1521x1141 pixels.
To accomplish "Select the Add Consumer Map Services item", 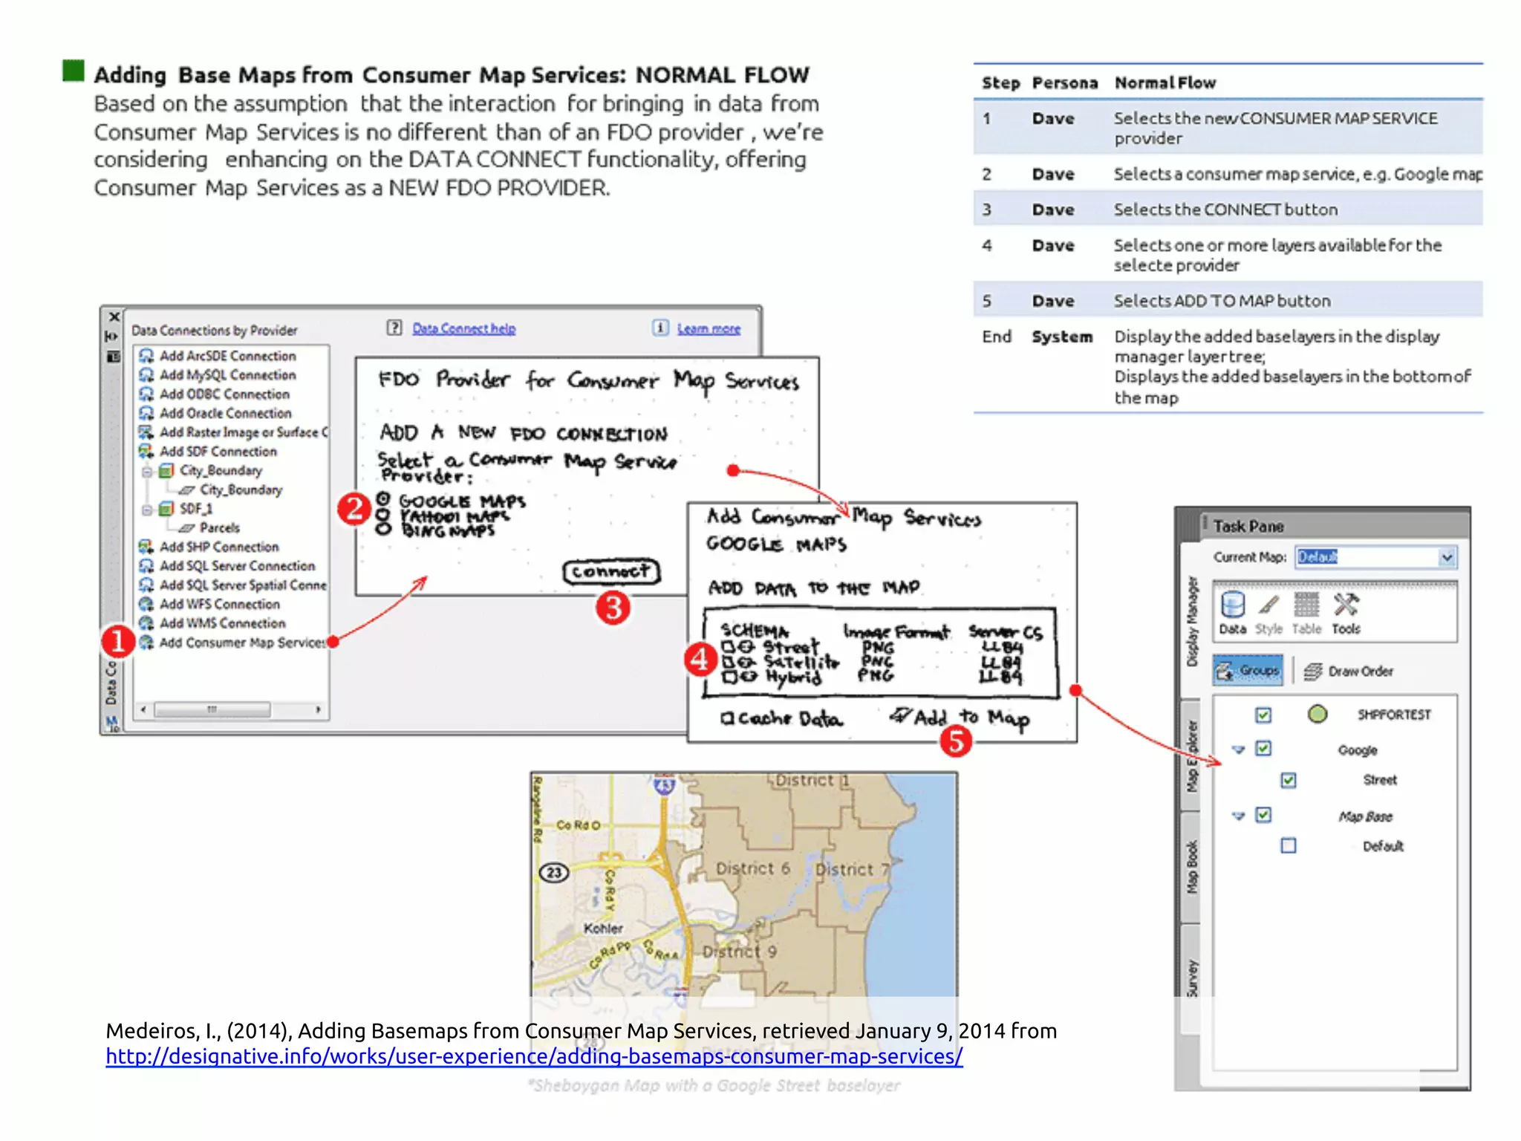I will pyautogui.click(x=242, y=643).
